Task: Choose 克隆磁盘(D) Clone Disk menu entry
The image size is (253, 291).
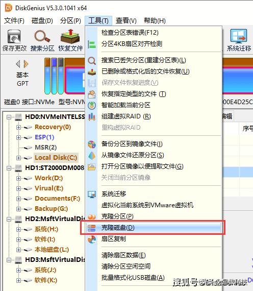Action: (x=153, y=228)
